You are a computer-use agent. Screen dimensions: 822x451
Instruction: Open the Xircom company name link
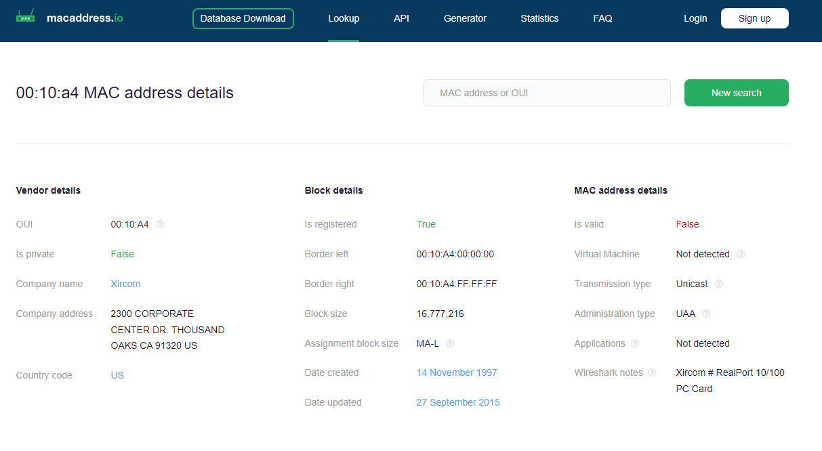click(x=125, y=284)
